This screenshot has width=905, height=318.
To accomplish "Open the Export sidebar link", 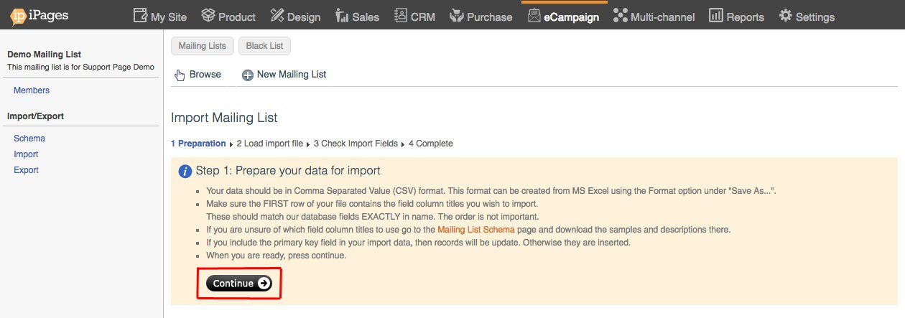I will click(26, 170).
